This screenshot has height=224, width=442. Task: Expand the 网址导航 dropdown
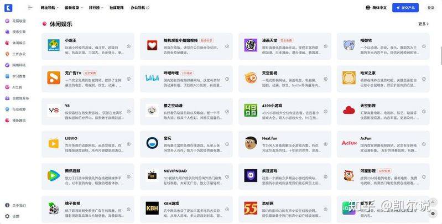pos(50,8)
